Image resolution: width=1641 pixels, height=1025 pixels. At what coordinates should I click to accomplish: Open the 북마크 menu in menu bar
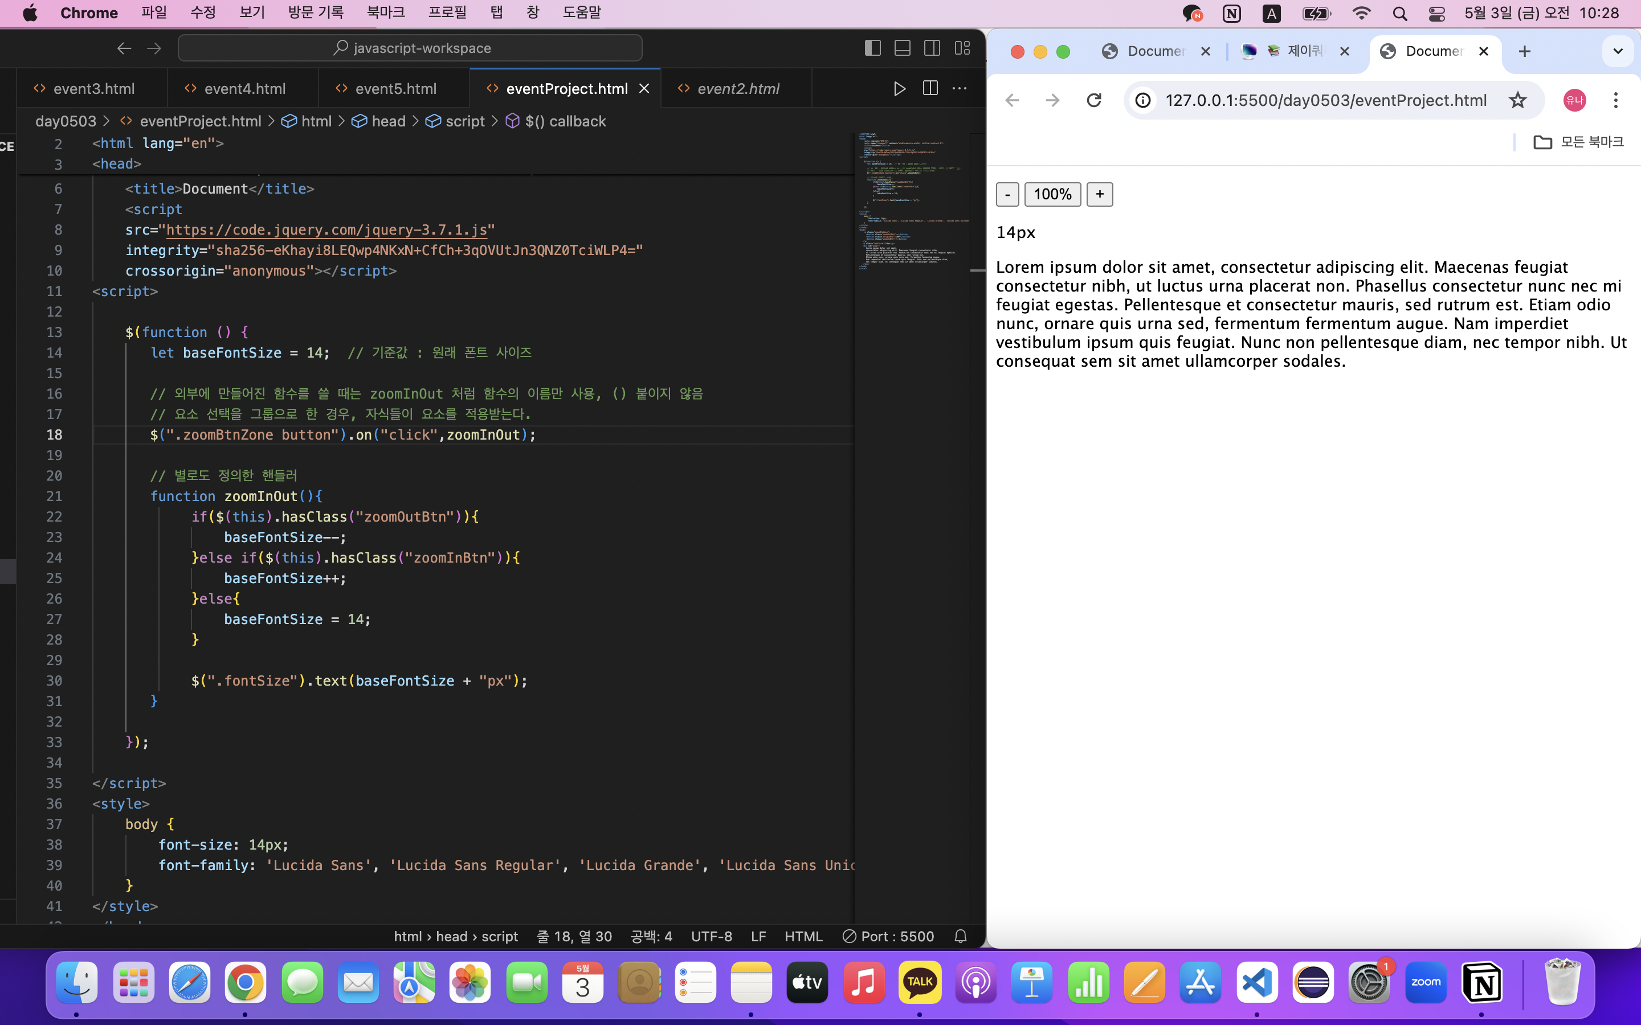coord(385,13)
